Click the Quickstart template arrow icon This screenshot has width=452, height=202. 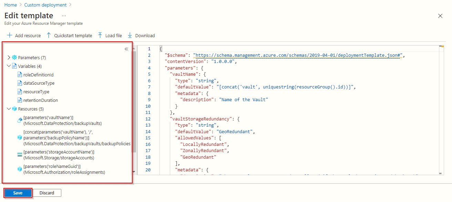click(x=49, y=35)
